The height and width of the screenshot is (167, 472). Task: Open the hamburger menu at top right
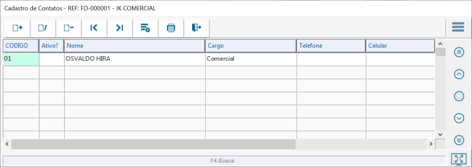coord(458,27)
